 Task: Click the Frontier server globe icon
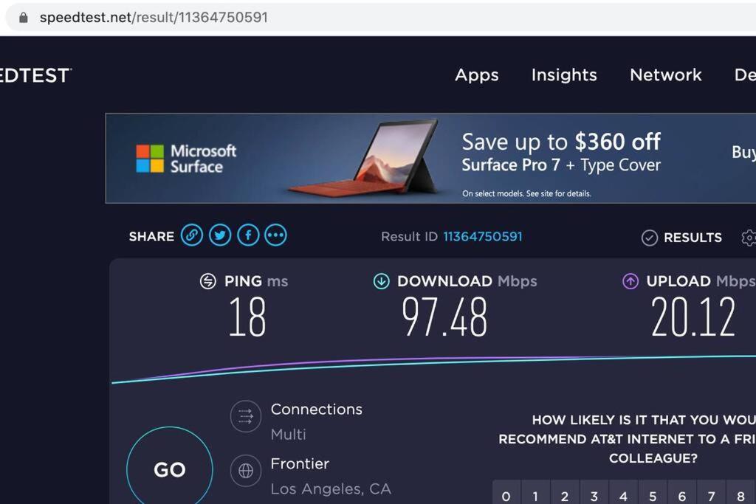coord(245,469)
